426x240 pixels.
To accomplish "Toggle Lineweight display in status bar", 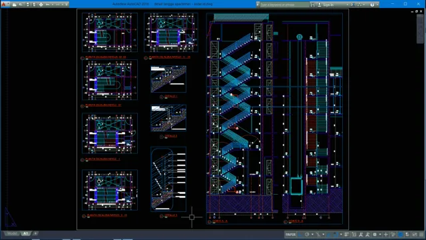I will click(x=346, y=235).
